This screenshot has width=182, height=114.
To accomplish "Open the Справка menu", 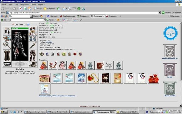I will click(41, 5).
